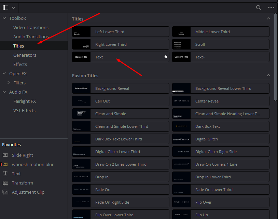Open the panel layout dropdown arrow
Screen dimensions: 278x219
point(14,8)
